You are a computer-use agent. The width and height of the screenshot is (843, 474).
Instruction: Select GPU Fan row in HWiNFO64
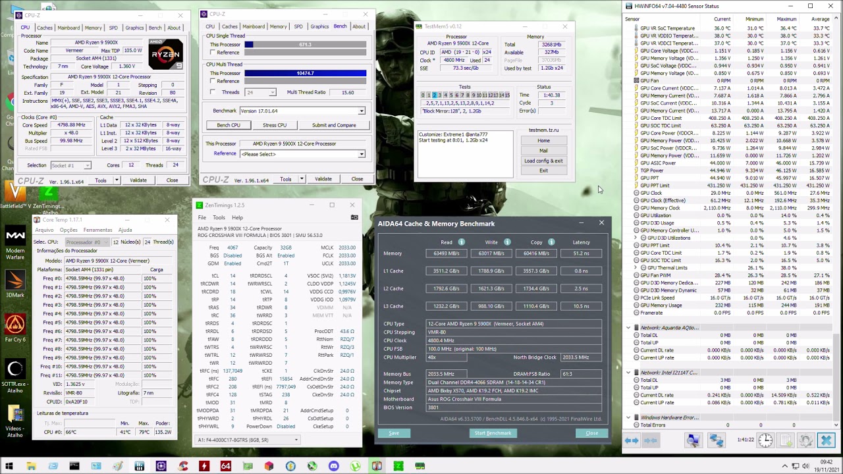pyautogui.click(x=729, y=80)
